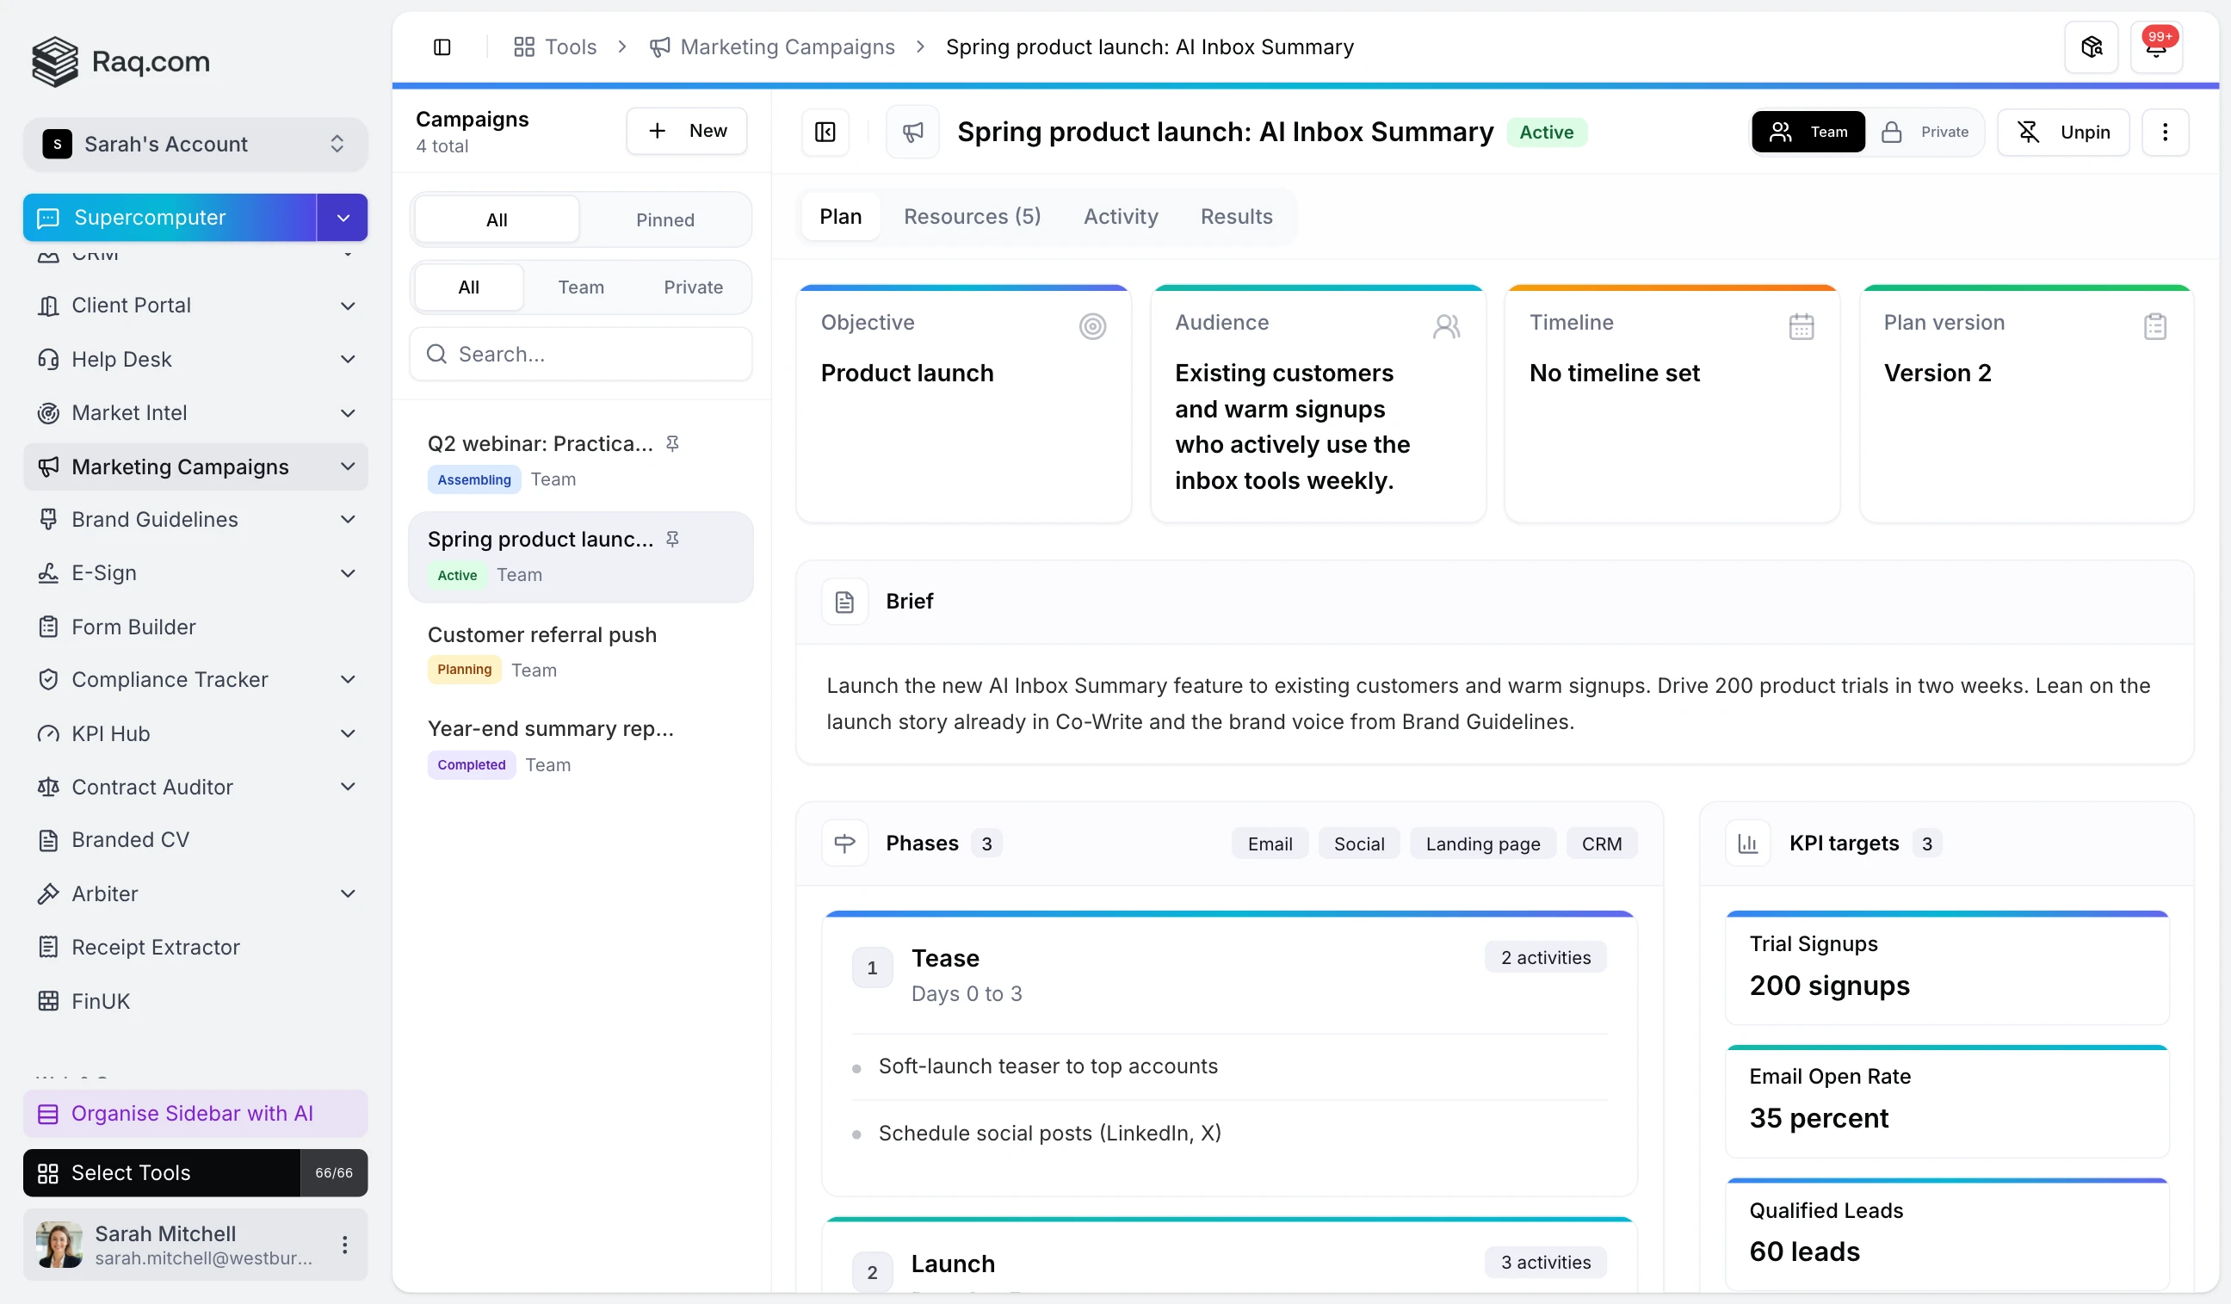Open Form Builder from sidebar
The width and height of the screenshot is (2231, 1304).
(x=195, y=627)
